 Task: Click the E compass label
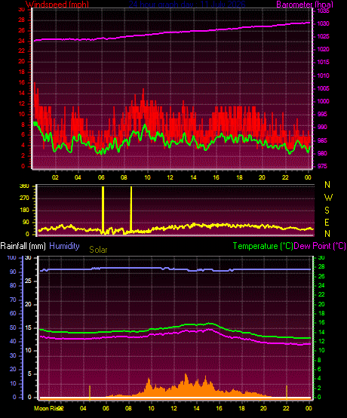pyautogui.click(x=327, y=223)
